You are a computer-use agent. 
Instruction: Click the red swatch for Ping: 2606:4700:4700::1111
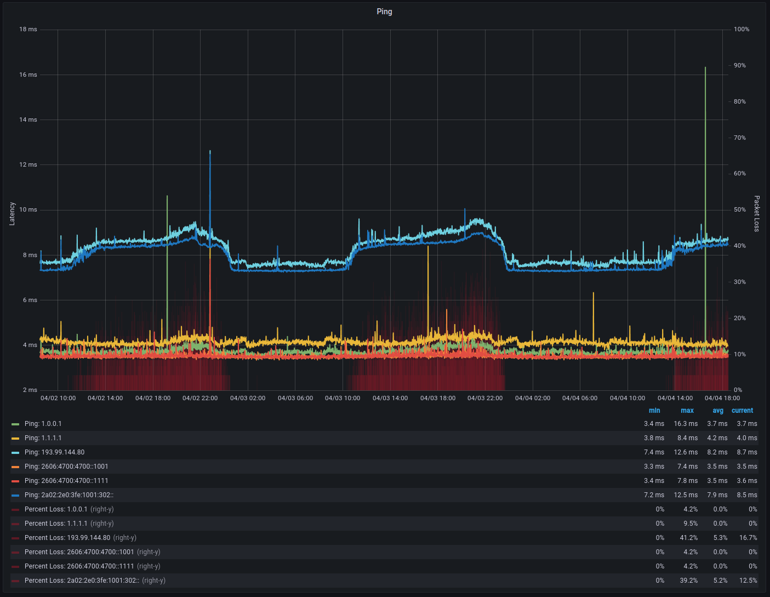coord(15,480)
